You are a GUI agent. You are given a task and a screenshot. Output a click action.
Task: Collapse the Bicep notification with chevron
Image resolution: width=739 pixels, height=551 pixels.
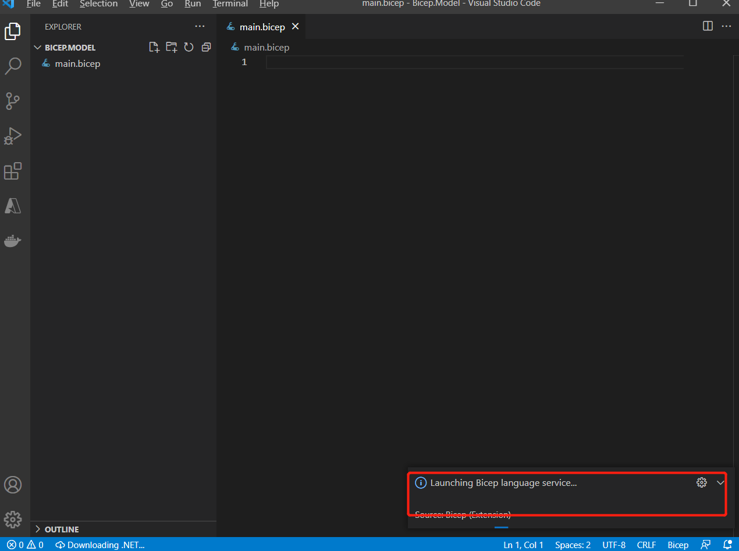[720, 482]
